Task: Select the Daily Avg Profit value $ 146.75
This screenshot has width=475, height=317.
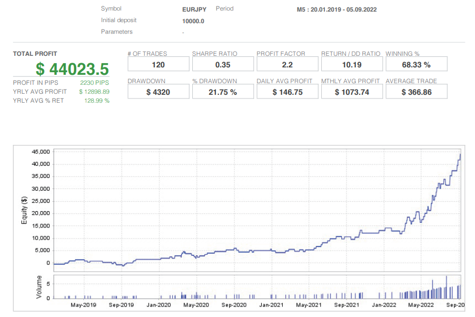Action: 287,92
